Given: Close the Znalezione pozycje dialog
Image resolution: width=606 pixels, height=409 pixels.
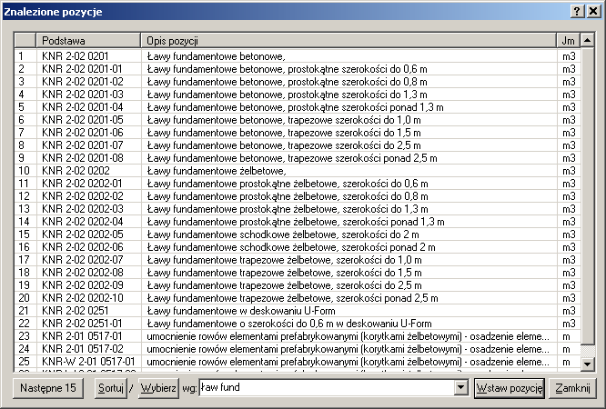Looking at the screenshot, I should click(x=593, y=11).
